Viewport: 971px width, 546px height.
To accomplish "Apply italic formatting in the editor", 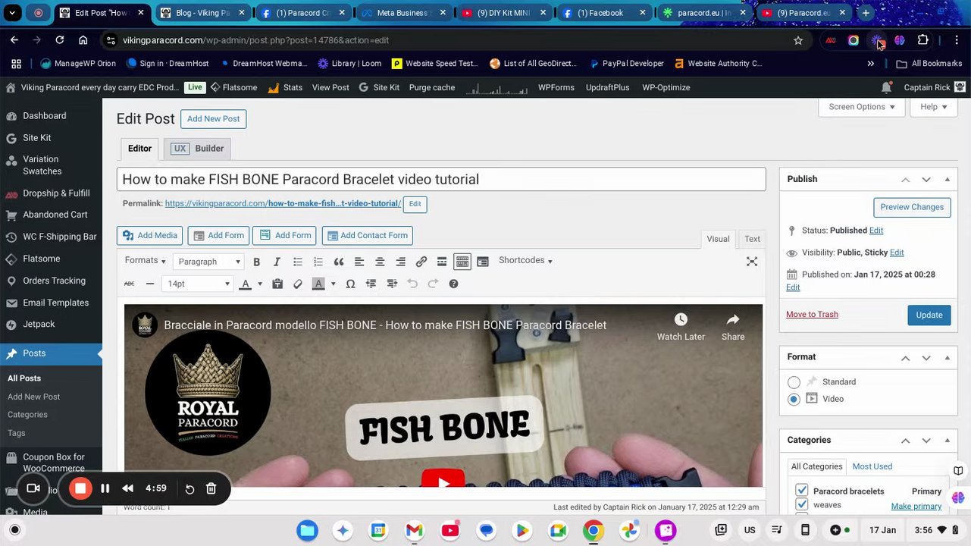I will 277,262.
